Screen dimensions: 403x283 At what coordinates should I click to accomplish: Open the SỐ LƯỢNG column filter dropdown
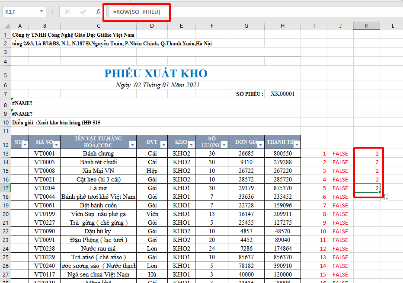[x=224, y=145]
